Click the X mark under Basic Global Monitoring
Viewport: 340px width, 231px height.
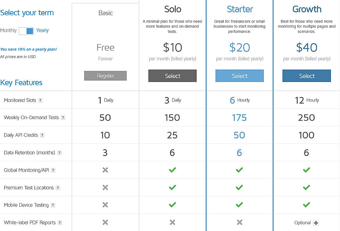click(x=105, y=170)
